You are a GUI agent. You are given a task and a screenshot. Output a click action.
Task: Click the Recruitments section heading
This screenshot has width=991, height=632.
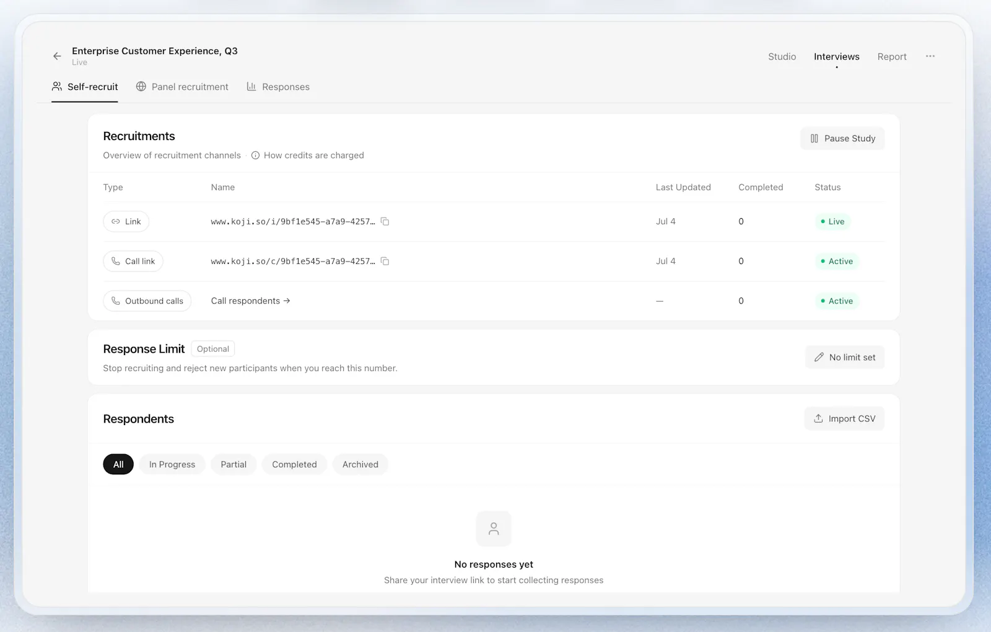[x=139, y=136]
